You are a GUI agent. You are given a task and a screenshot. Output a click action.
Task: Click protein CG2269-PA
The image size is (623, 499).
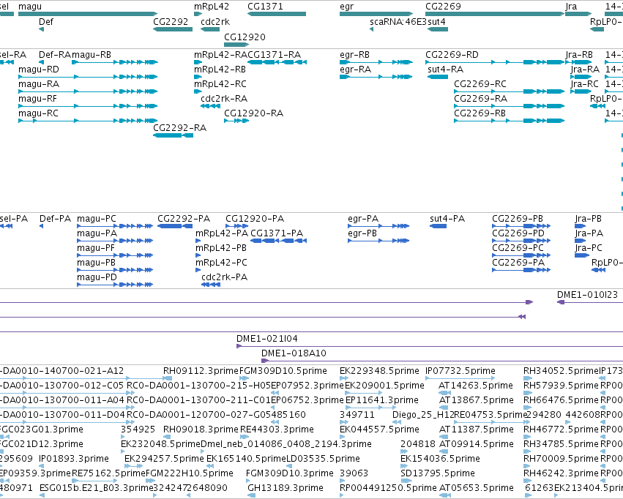[x=518, y=263]
